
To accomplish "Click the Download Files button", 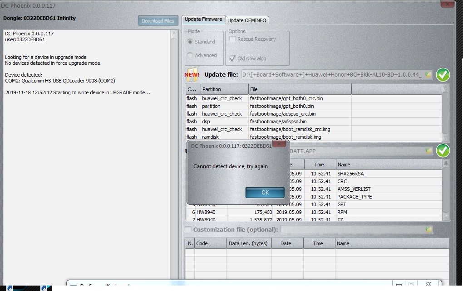I will (158, 21).
